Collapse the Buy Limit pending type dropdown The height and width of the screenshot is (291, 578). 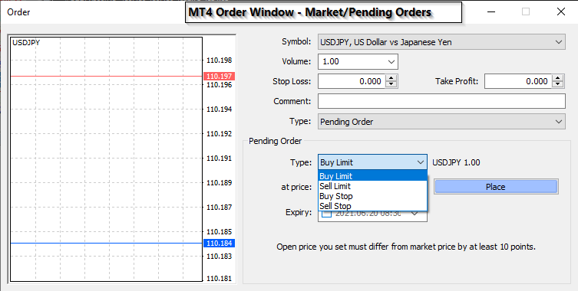(421, 162)
